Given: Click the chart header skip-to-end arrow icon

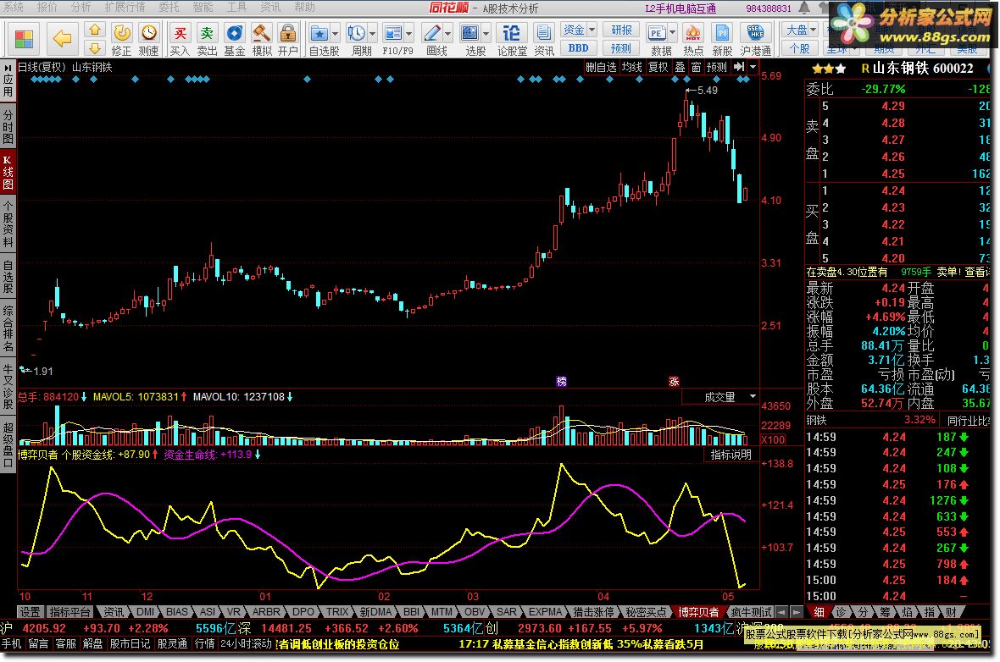Looking at the screenshot, I should tap(738, 67).
